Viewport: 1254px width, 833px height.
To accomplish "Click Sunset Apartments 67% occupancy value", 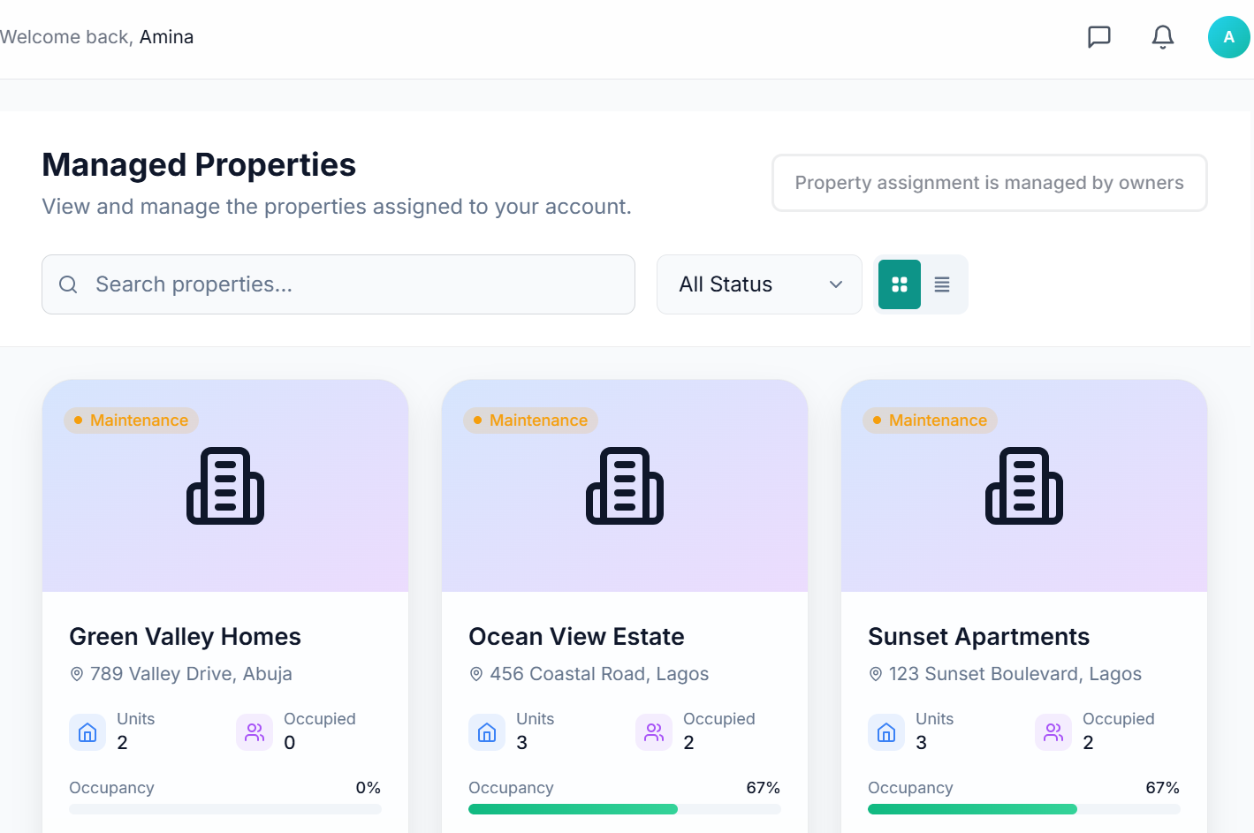I will [1163, 788].
